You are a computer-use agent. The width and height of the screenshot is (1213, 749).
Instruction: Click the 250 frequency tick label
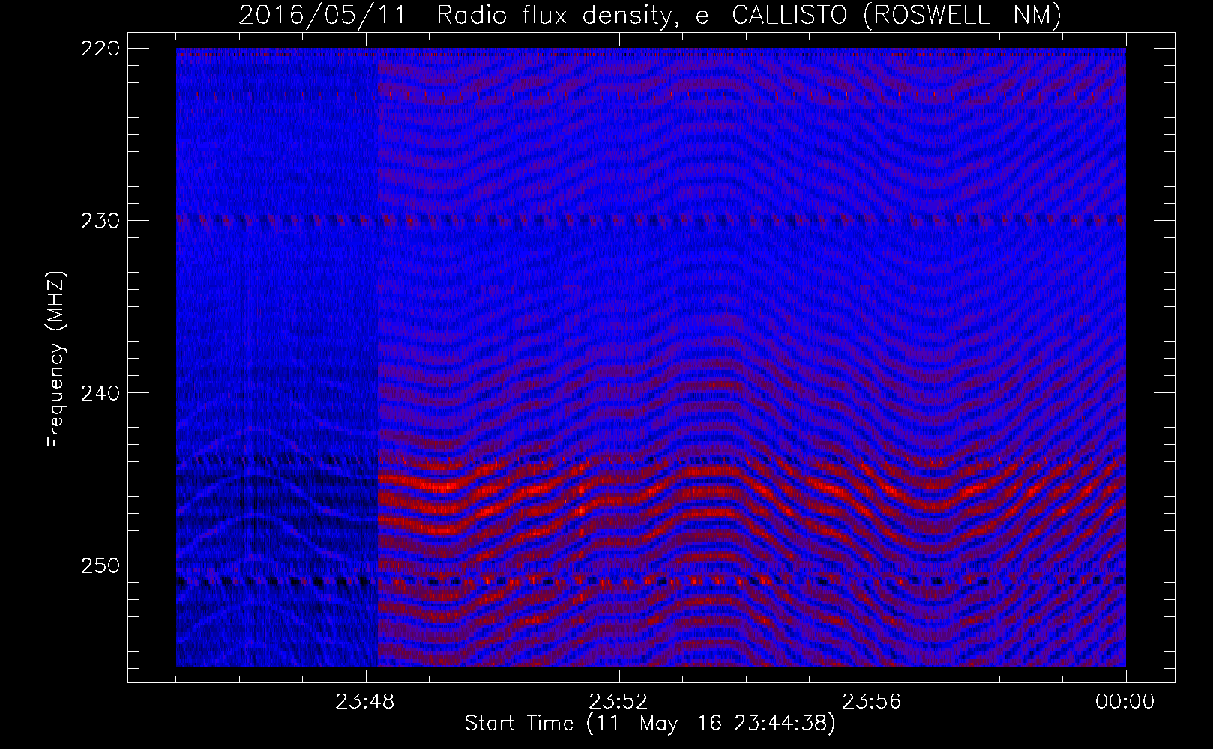coord(100,565)
